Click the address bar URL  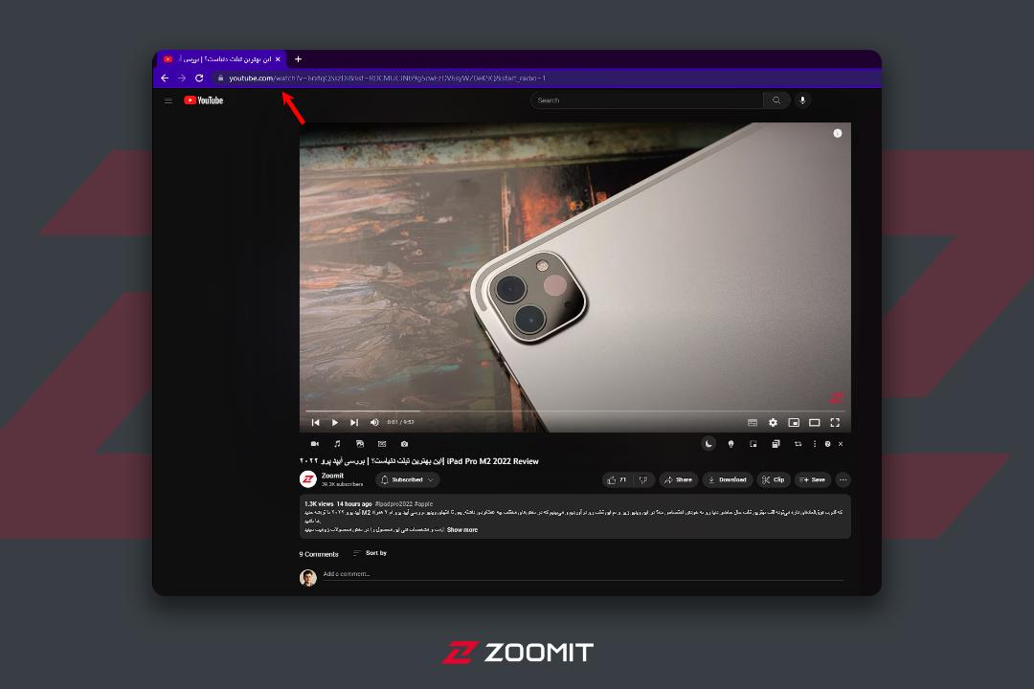(387, 78)
